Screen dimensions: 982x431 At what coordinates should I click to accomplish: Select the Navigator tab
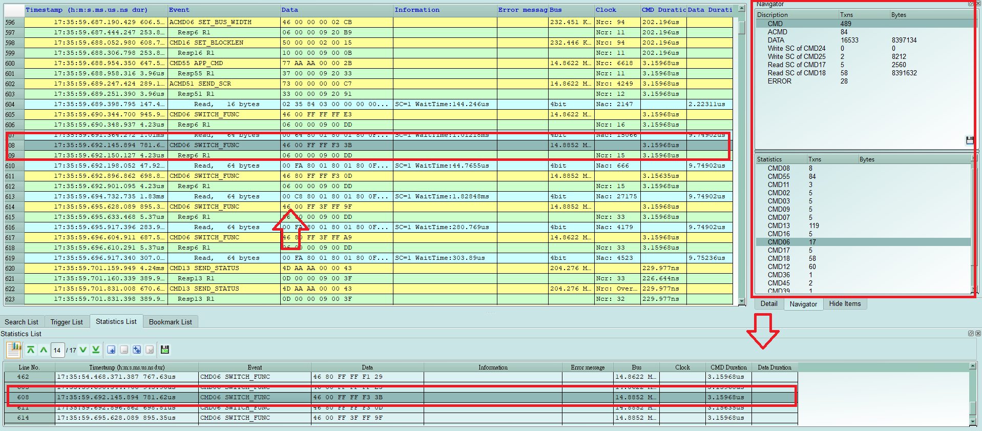[x=803, y=304]
